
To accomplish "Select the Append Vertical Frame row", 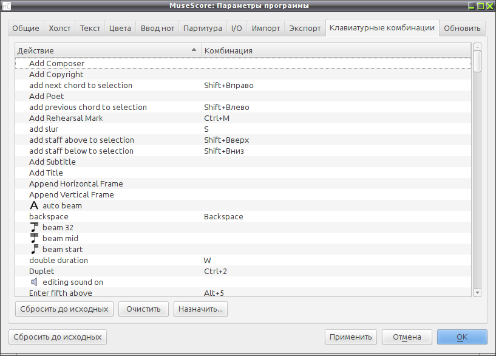I will 243,194.
